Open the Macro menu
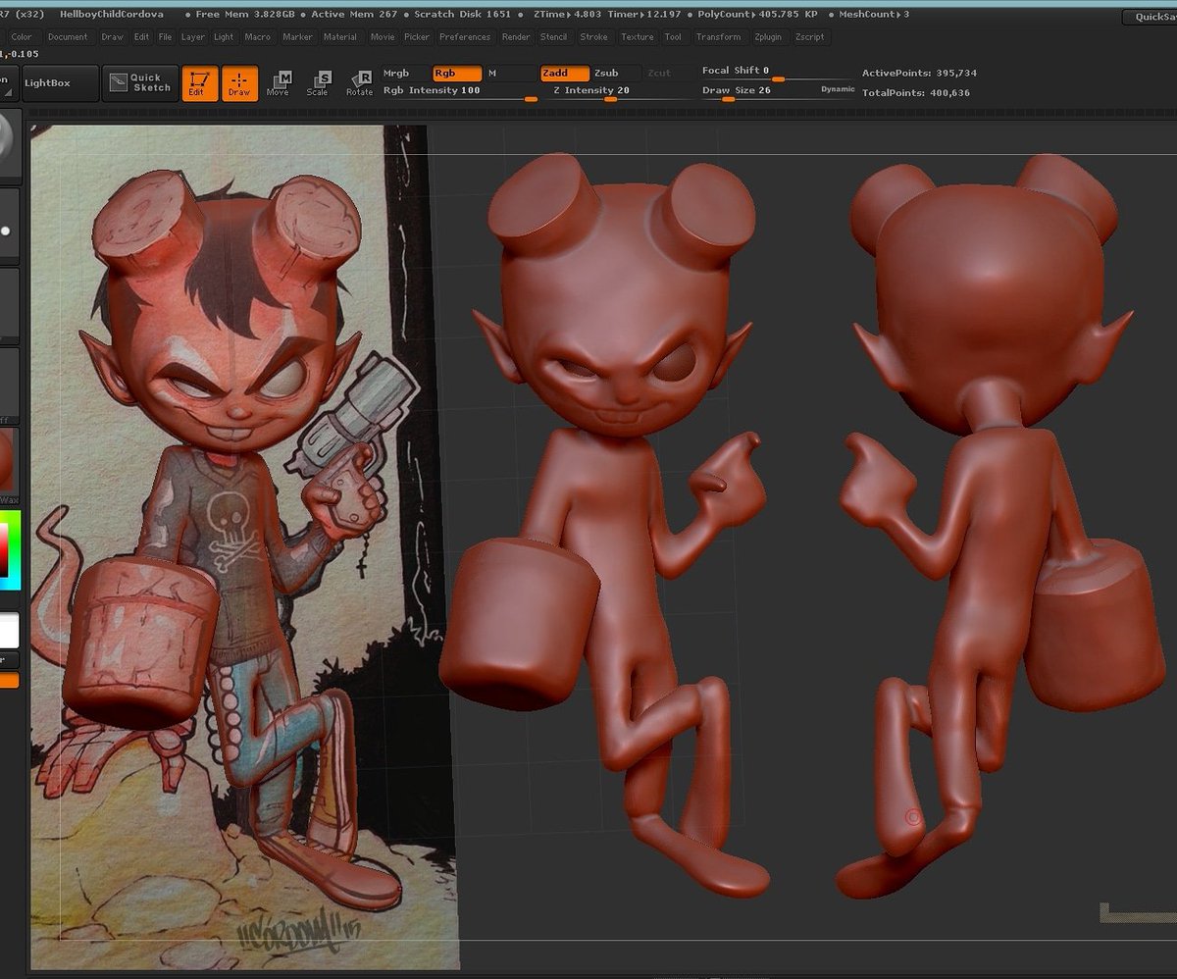 [258, 37]
